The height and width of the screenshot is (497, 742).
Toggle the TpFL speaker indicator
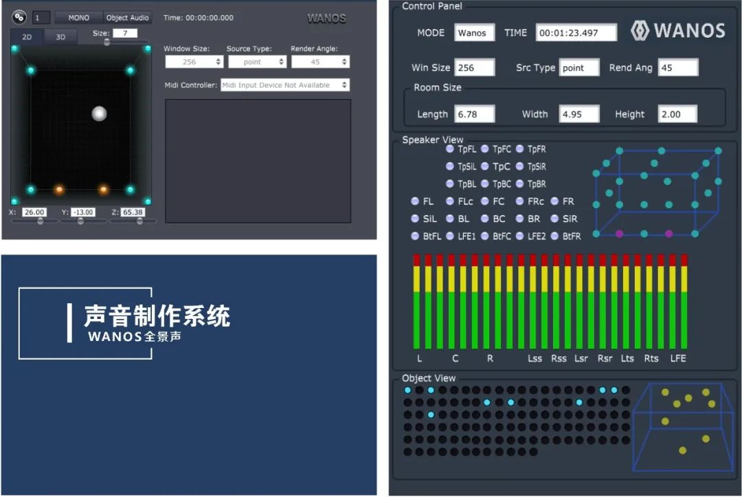click(450, 148)
